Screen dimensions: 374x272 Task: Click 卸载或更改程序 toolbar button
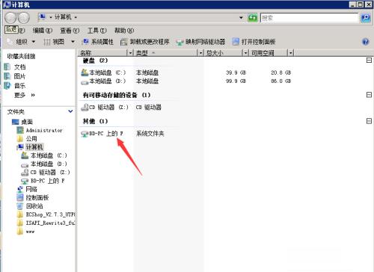(145, 42)
